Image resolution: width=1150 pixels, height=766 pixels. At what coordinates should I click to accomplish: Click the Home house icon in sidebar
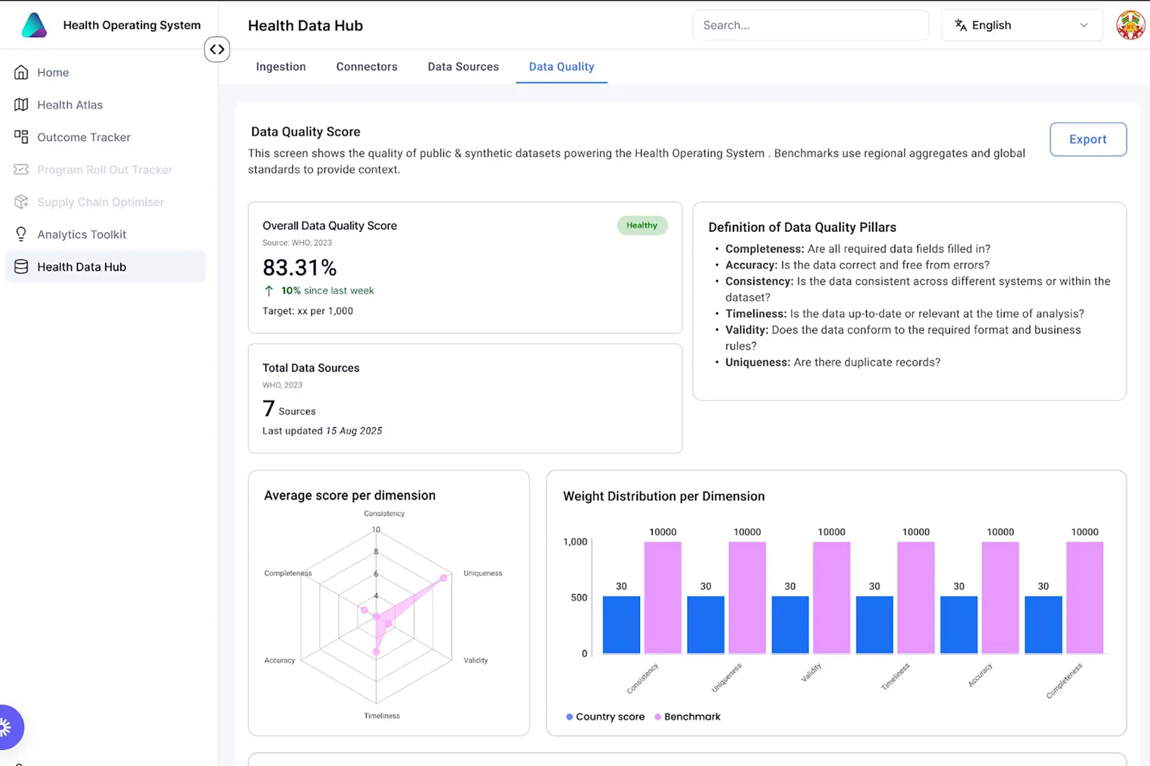click(x=21, y=72)
